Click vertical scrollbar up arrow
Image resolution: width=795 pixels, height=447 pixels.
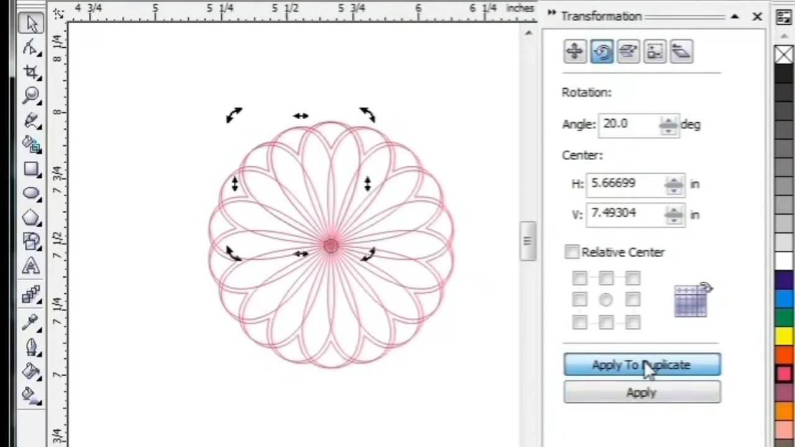[x=529, y=33]
